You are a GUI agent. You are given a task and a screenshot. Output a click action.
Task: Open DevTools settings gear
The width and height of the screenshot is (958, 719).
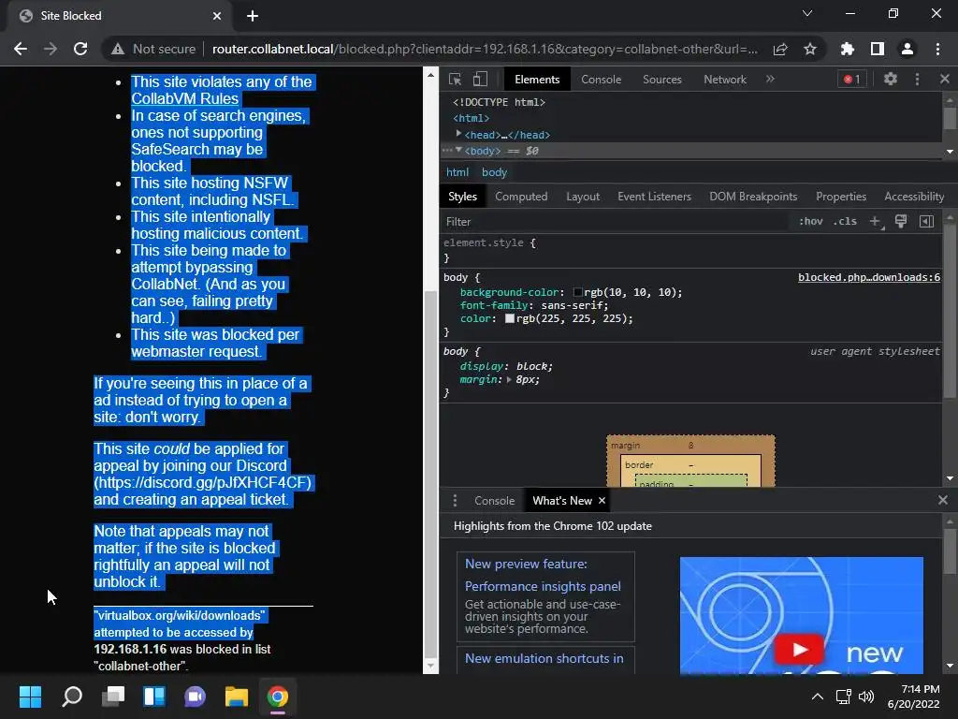pyautogui.click(x=891, y=79)
